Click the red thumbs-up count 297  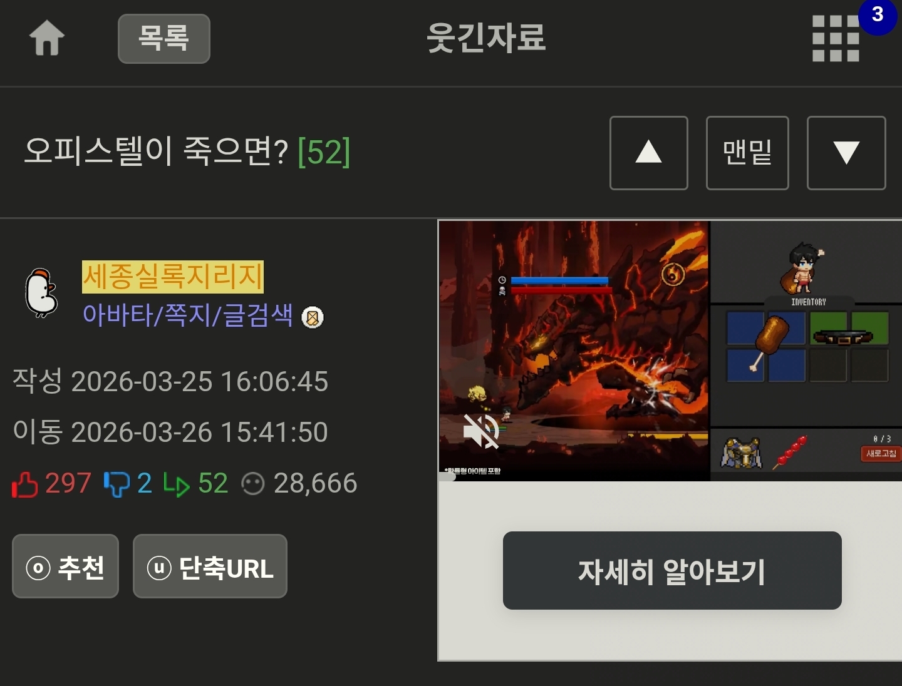(x=68, y=483)
